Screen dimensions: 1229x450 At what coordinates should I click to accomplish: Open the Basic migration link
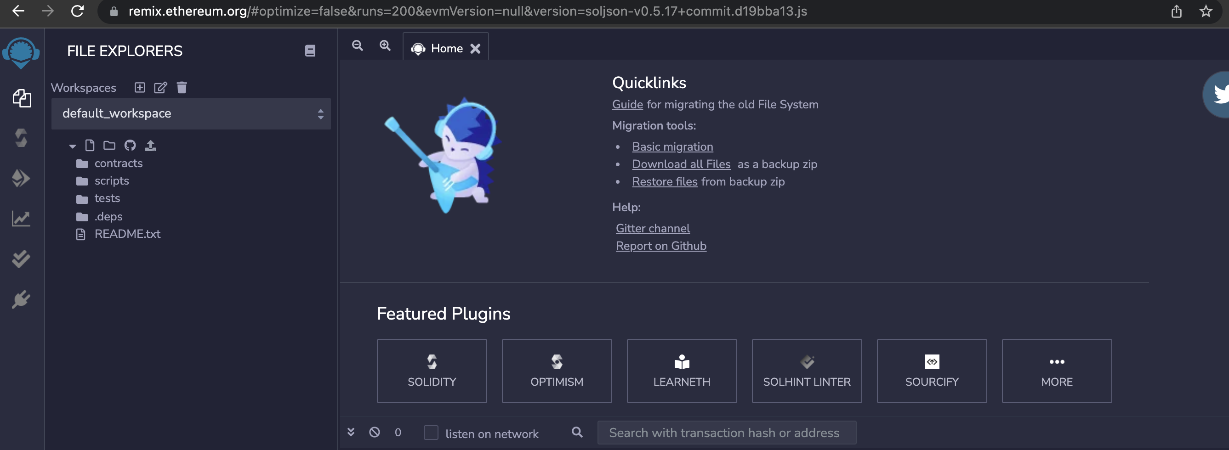pyautogui.click(x=672, y=146)
